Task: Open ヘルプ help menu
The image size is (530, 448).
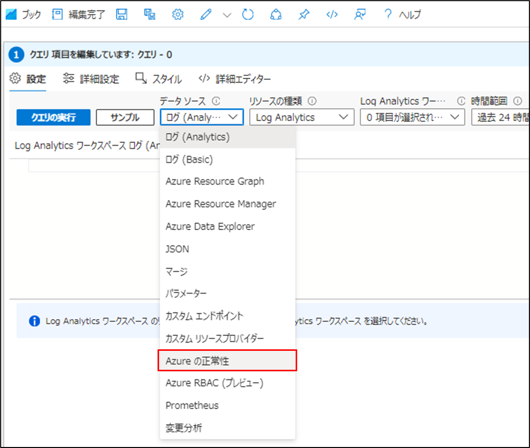Action: coord(402,14)
